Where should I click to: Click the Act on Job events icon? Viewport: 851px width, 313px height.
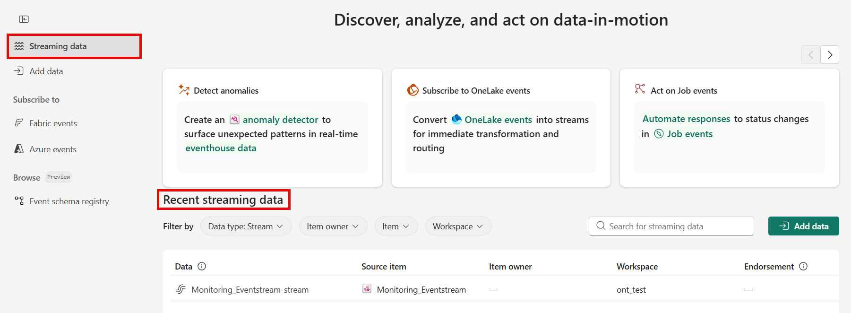pyautogui.click(x=640, y=89)
